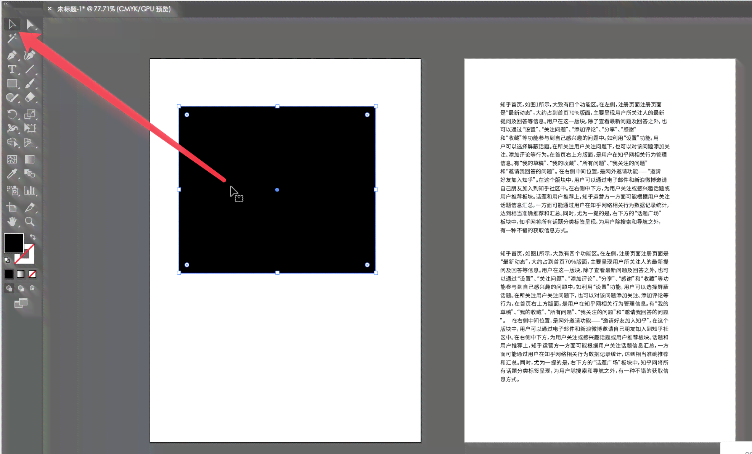
Task: Click right-middle bounding box handle
Action: (x=376, y=189)
